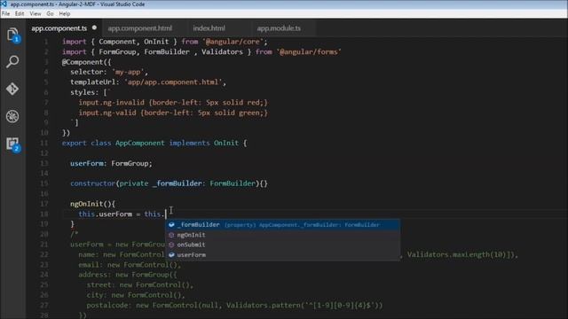Click 'postalcode:' in the commented code
568x319 pixels.
109,305
